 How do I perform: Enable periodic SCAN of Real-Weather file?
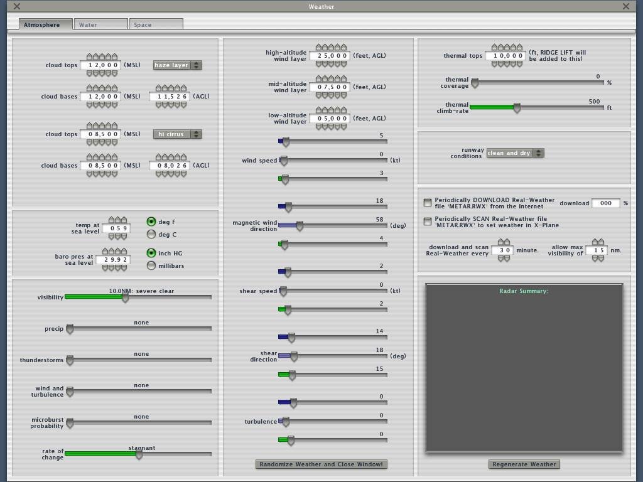tap(428, 222)
